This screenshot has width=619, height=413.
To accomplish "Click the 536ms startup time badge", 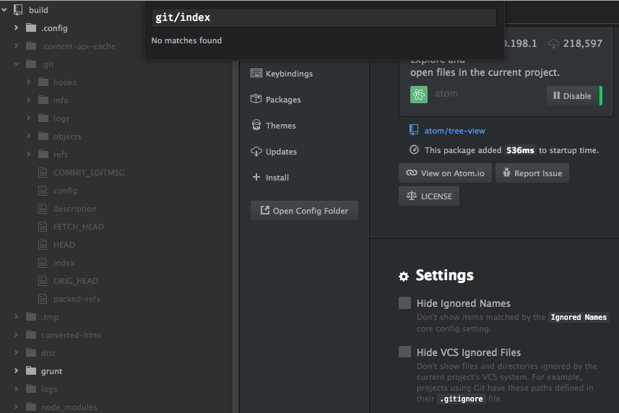I will [x=520, y=150].
